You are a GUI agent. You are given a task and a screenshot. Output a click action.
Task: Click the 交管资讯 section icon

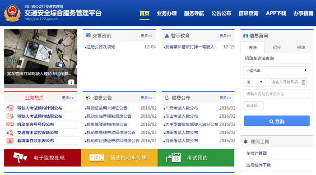click(88, 36)
